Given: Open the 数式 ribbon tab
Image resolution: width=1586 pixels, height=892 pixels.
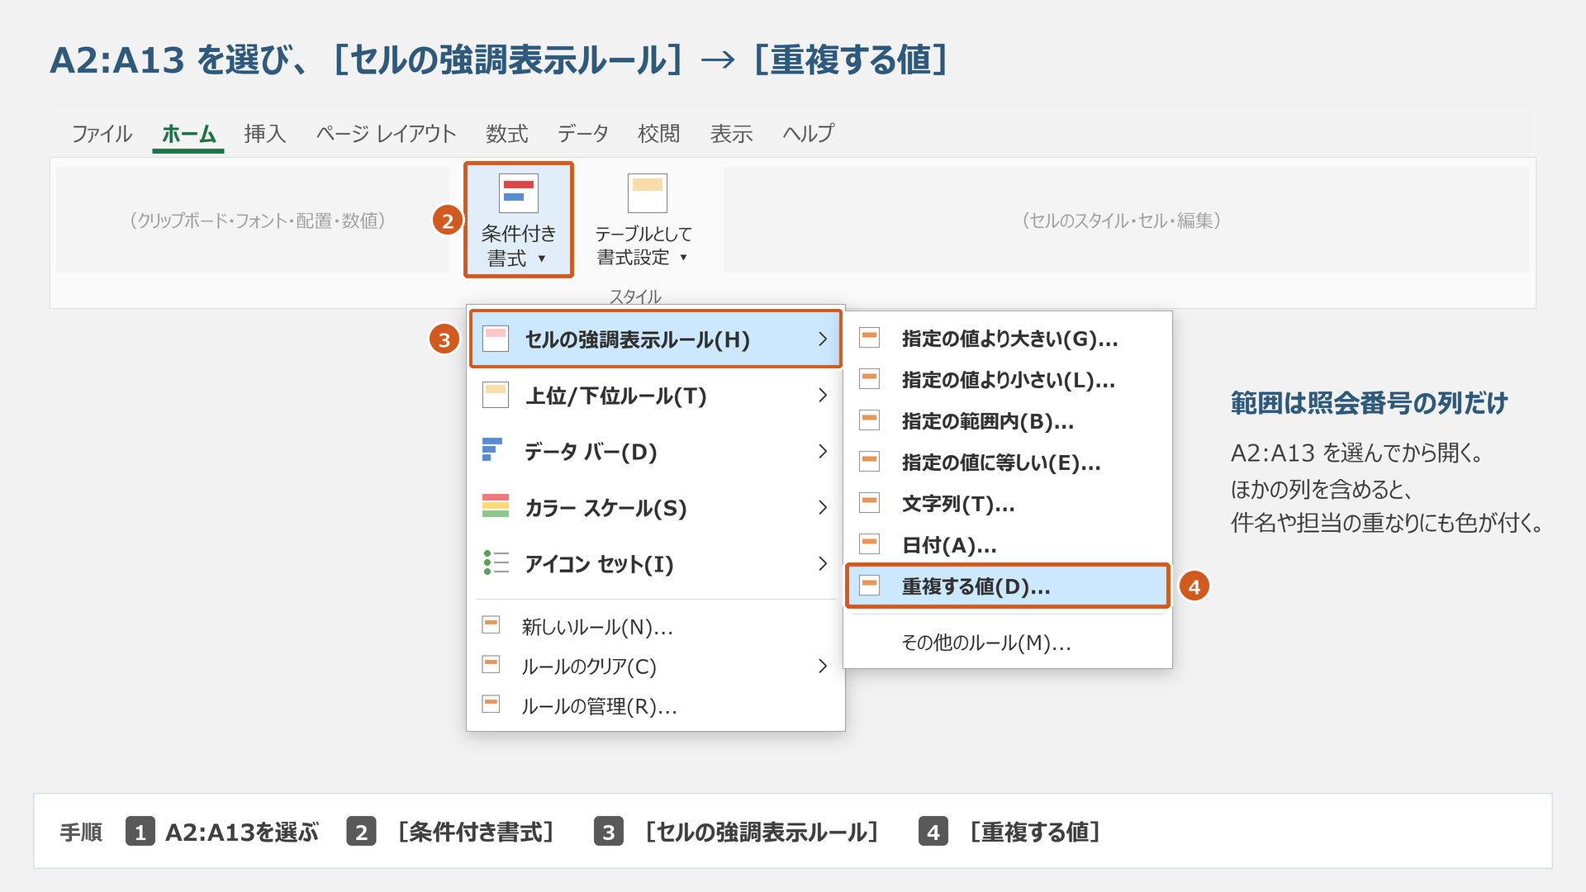Looking at the screenshot, I should point(506,134).
